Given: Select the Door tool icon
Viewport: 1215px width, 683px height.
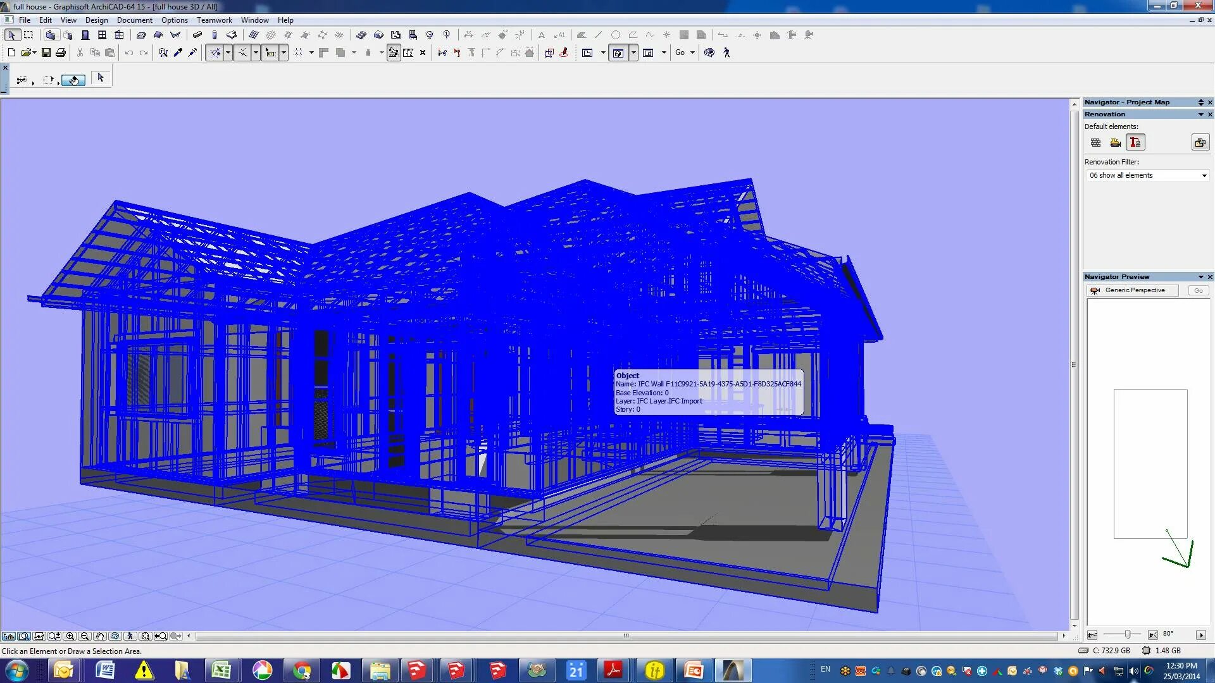Looking at the screenshot, I should 85,35.
